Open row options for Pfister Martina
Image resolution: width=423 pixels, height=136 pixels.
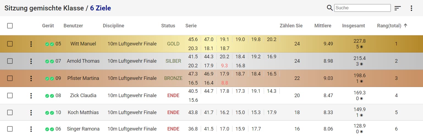pyautogui.click(x=31, y=78)
